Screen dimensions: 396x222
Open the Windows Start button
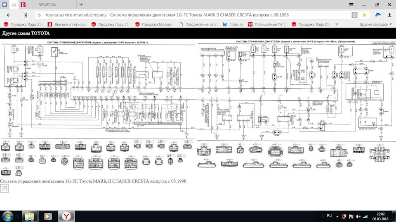point(7,217)
